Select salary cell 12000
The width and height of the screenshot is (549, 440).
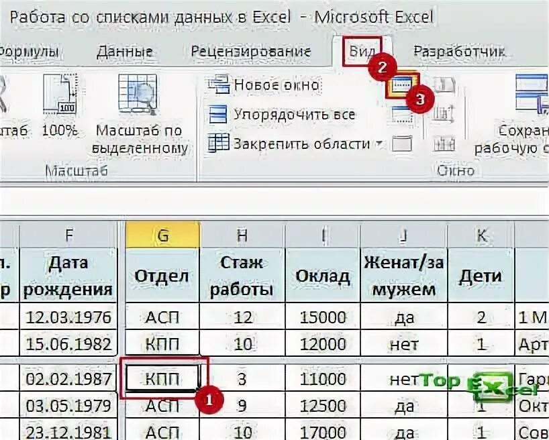[x=323, y=343]
